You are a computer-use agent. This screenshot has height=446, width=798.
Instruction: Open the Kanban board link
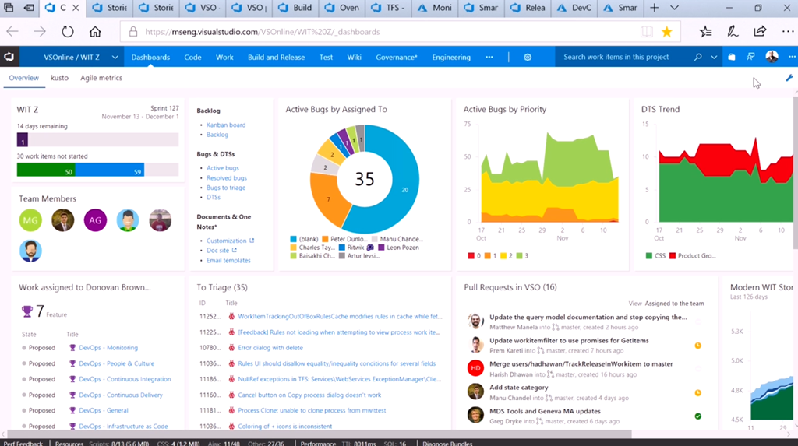226,125
